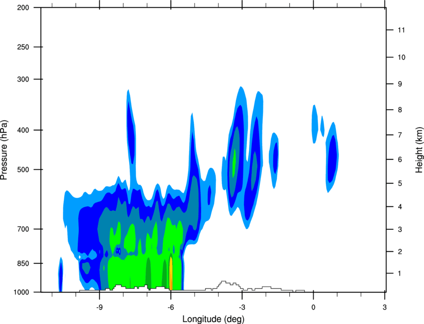Select the 1000 pressure tick label
The width and height of the screenshot is (424, 324).
[21, 292]
